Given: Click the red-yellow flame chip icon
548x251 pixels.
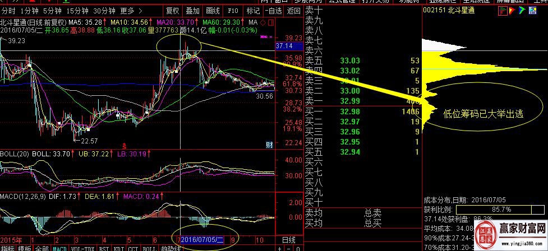Looking at the screenshot, I should click(512, 11).
